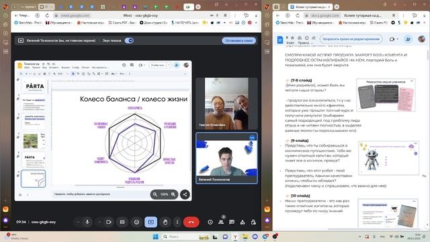The image size is (430, 242).
Task: Open the Windows Start menu
Action: tap(155, 237)
